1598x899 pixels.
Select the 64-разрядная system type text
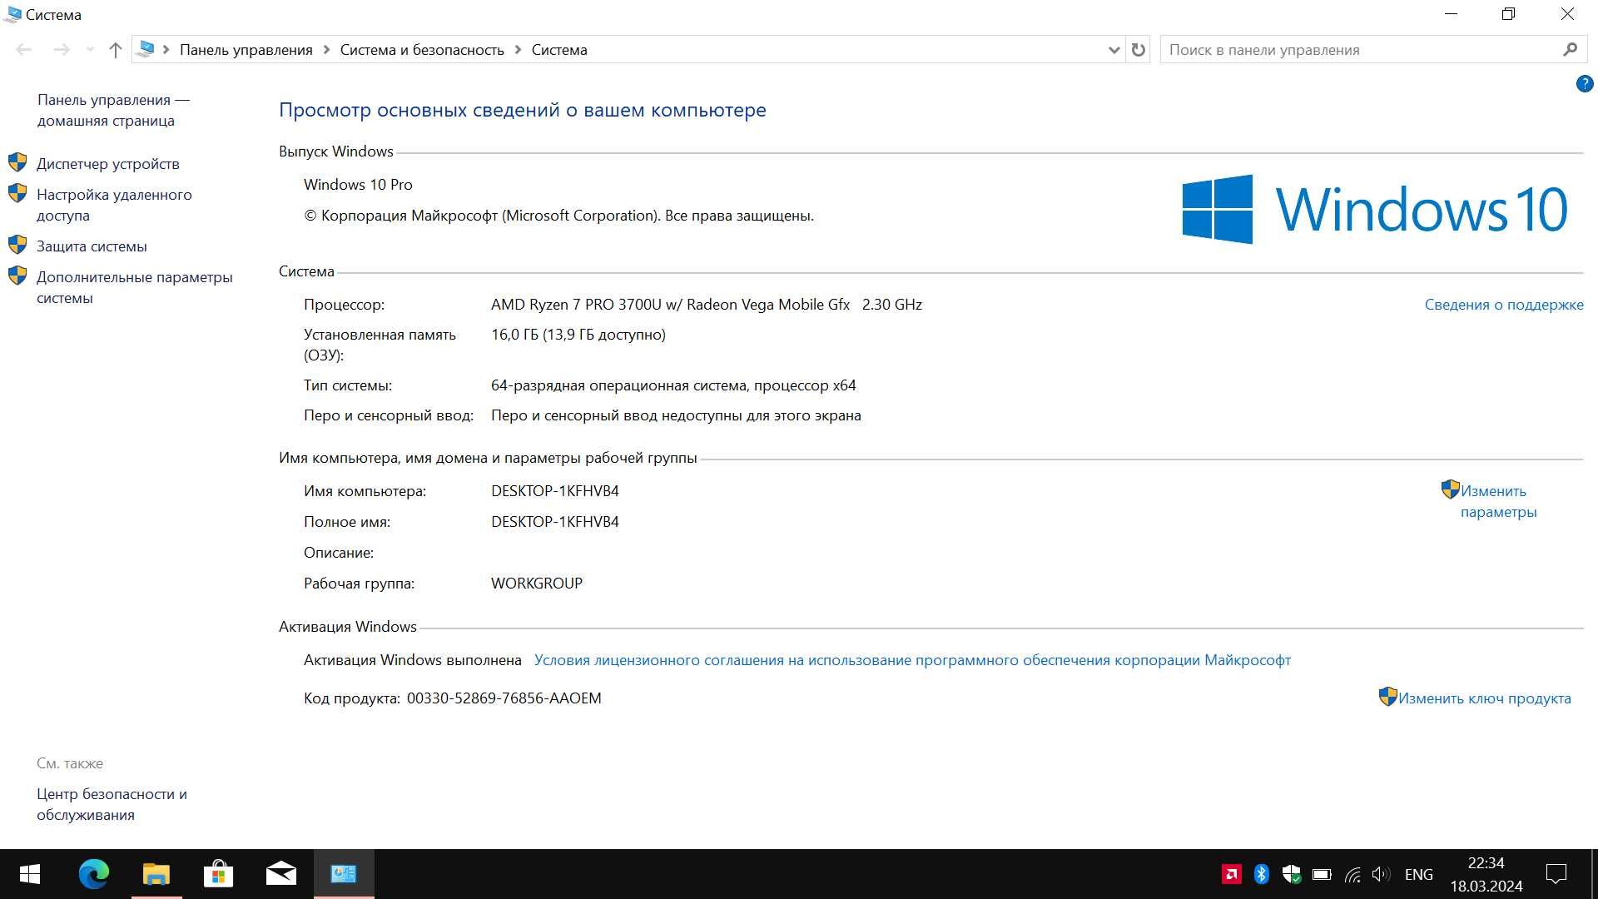(x=673, y=385)
